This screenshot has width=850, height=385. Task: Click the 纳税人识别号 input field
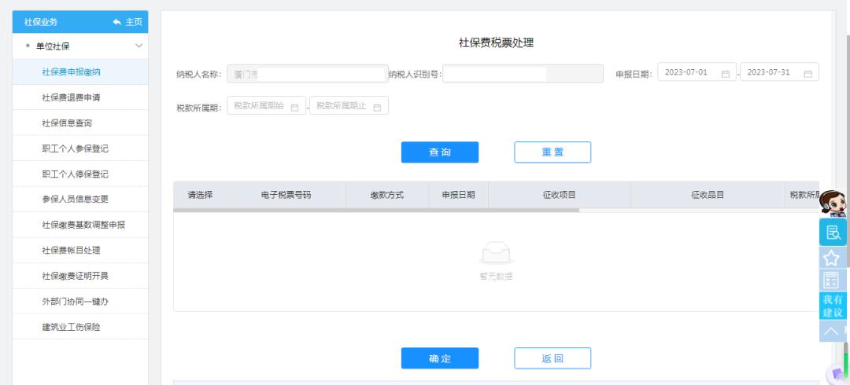[523, 74]
